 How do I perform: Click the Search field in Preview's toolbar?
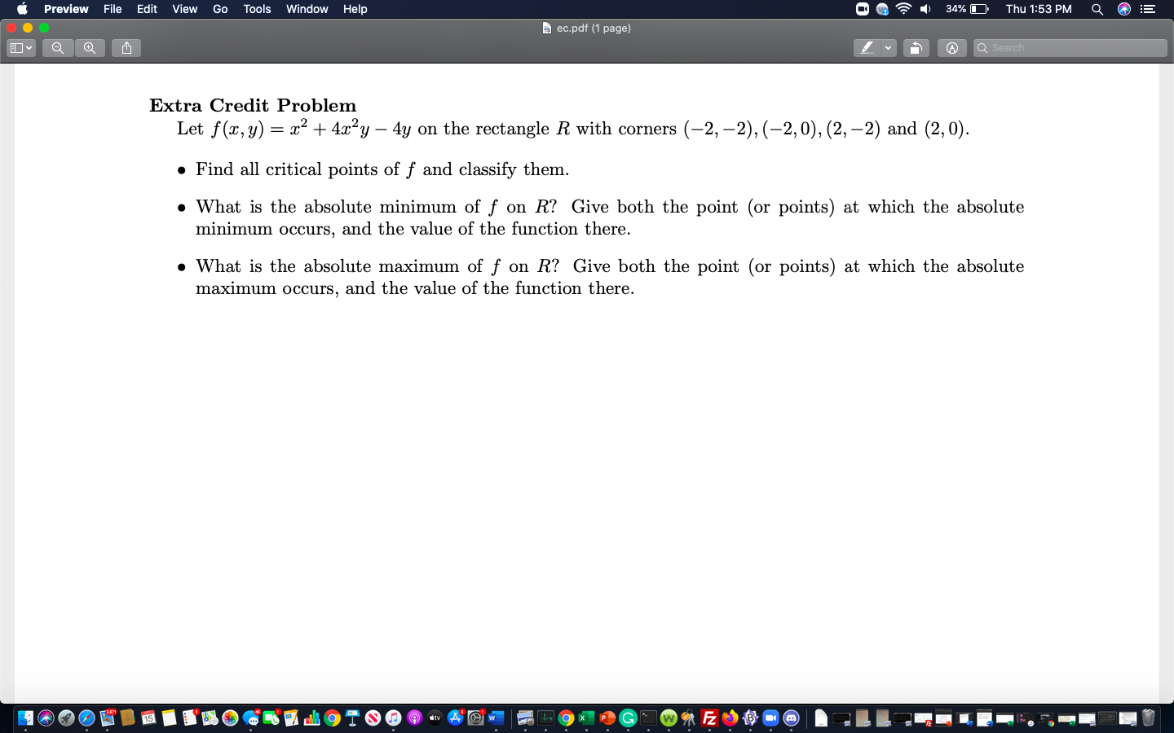(1069, 47)
